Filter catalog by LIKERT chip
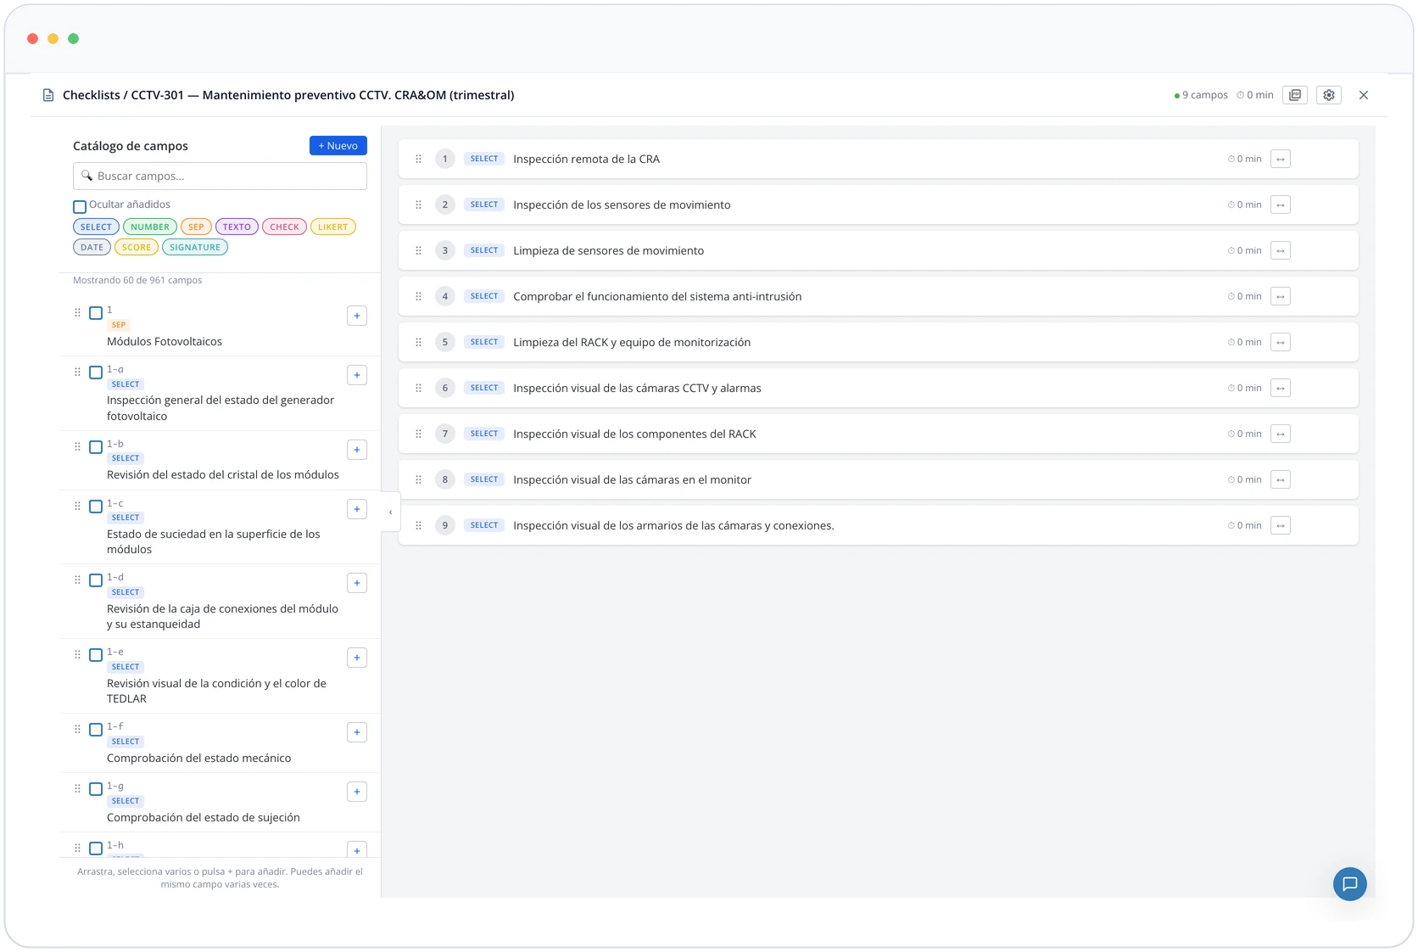The image size is (1418, 952). tap(333, 227)
